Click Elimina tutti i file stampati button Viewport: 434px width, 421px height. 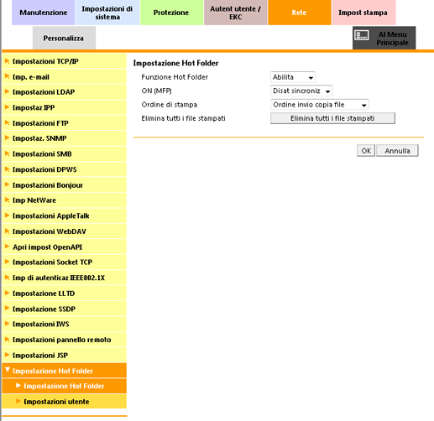coord(332,118)
